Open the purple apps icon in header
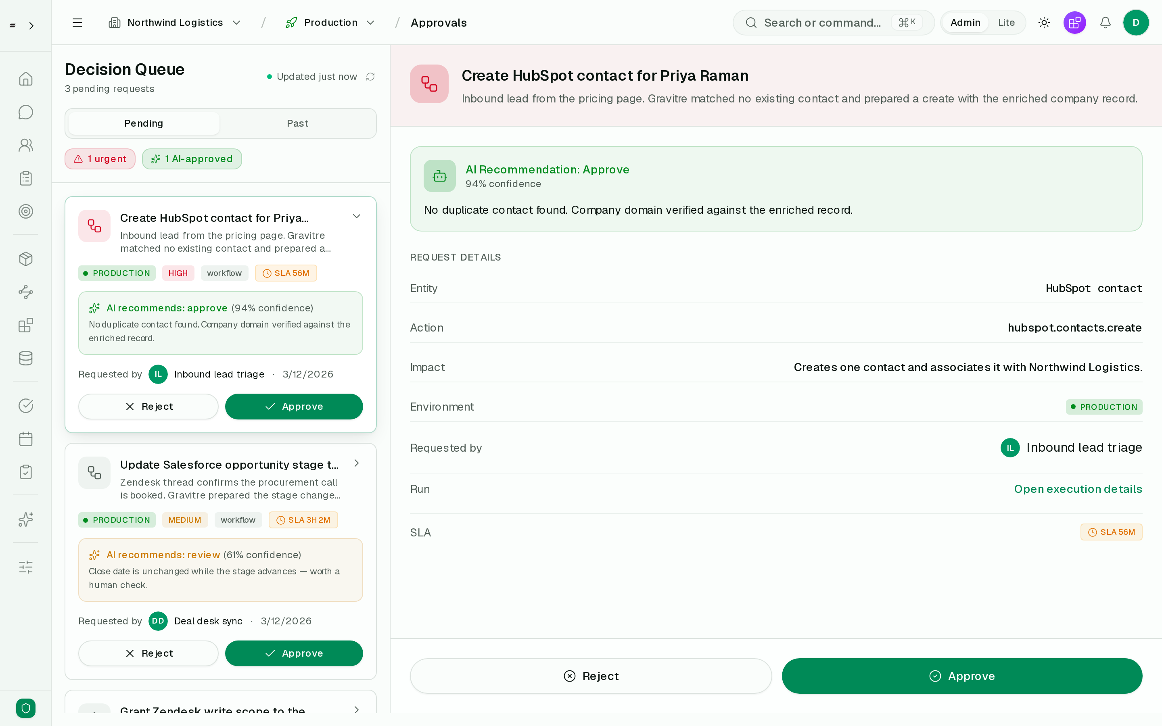 click(x=1074, y=23)
